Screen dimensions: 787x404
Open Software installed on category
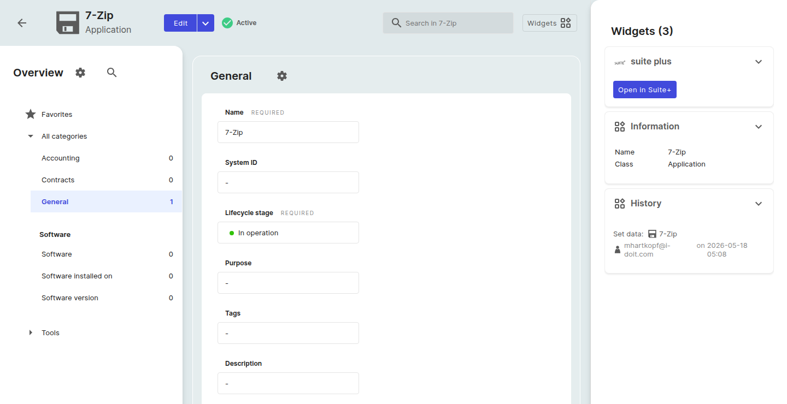coord(106,276)
